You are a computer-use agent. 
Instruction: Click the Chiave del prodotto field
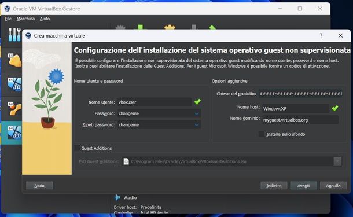[x=301, y=94]
